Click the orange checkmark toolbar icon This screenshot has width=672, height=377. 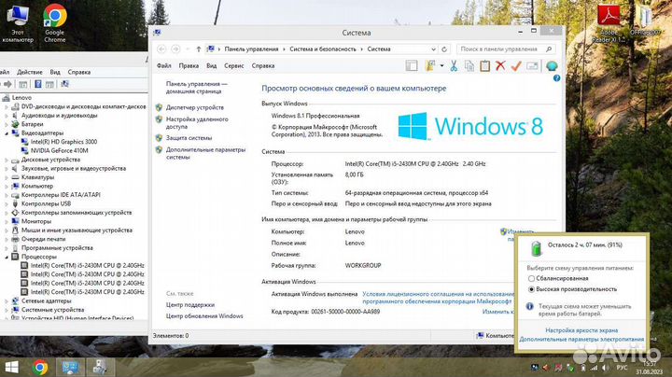516,66
